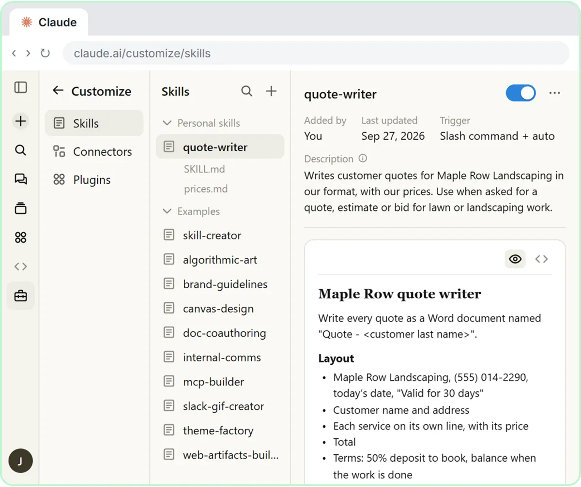Add a new skill with plus icon
This screenshot has width=581, height=487.
point(271,91)
